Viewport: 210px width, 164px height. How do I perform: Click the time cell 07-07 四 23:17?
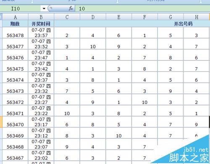[x=41, y=122]
